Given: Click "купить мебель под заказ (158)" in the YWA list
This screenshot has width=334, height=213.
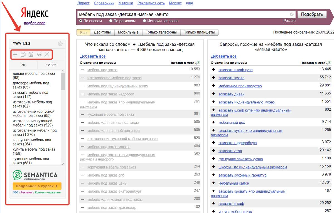Looking at the screenshot, I should point(34,152).
